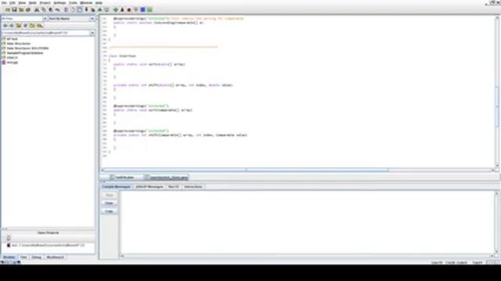Open the Build menu
The width and height of the screenshot is (501, 281).
pyautogui.click(x=33, y=3)
